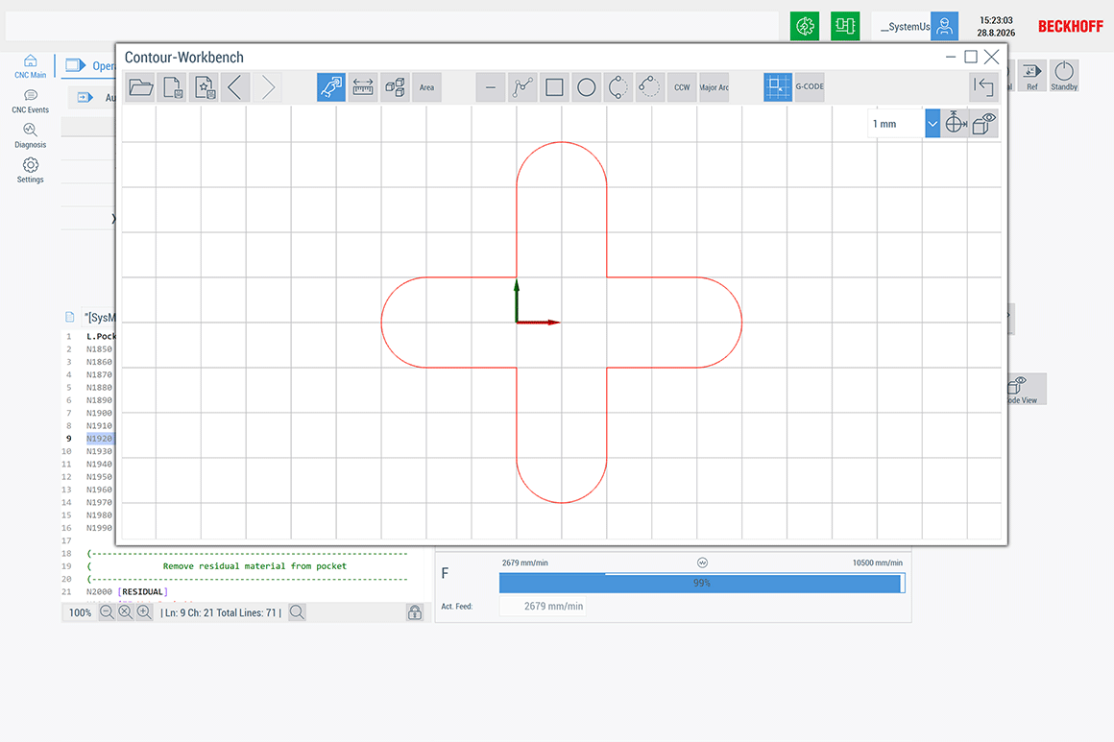Click the 1 mm grid value field
The image size is (1114, 742).
[x=896, y=124]
